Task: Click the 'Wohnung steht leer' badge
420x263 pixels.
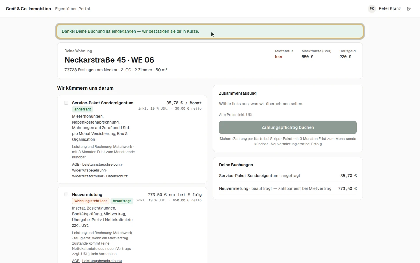Action: (x=91, y=201)
